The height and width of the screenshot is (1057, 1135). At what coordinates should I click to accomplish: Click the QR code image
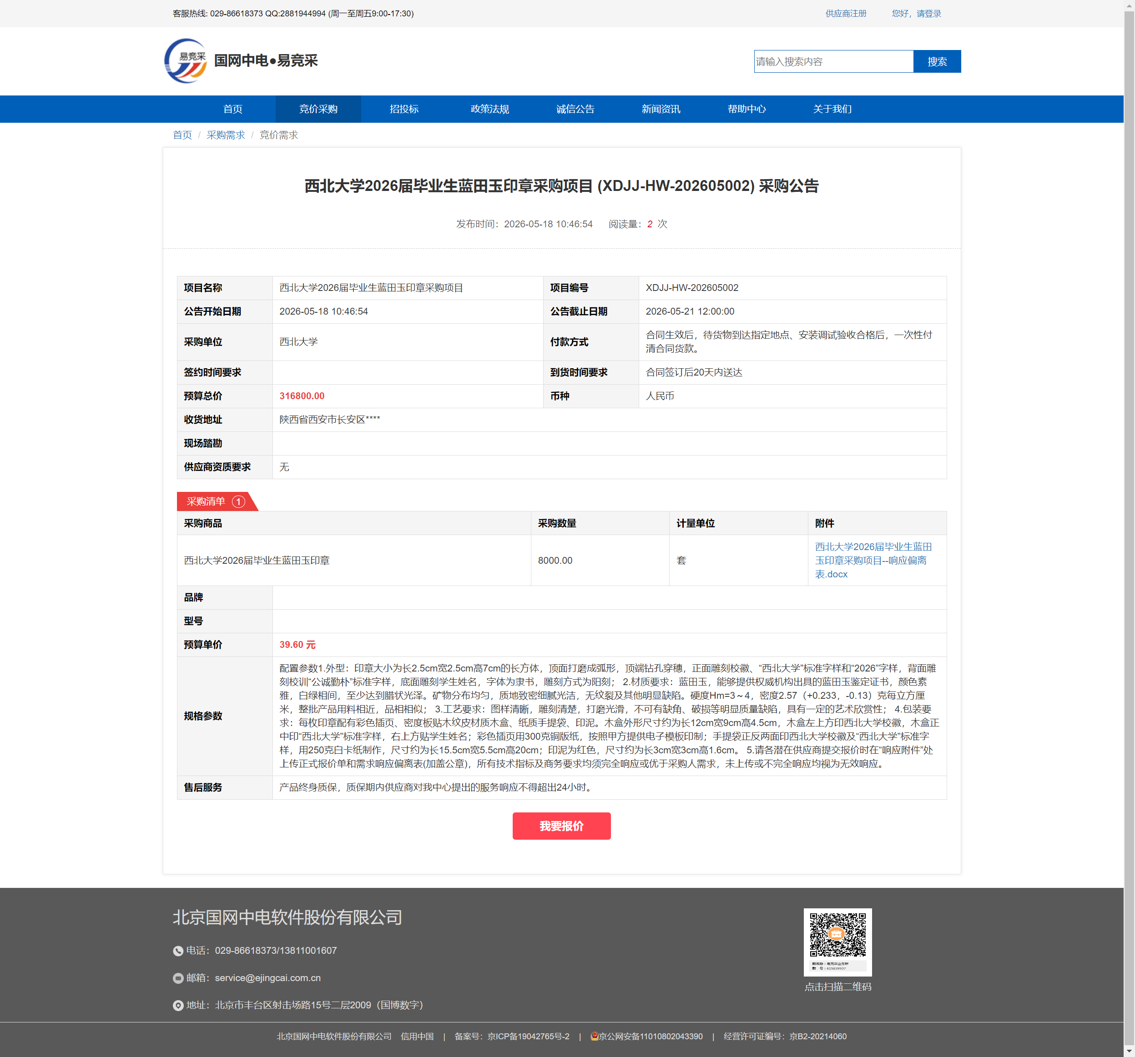[x=837, y=942]
